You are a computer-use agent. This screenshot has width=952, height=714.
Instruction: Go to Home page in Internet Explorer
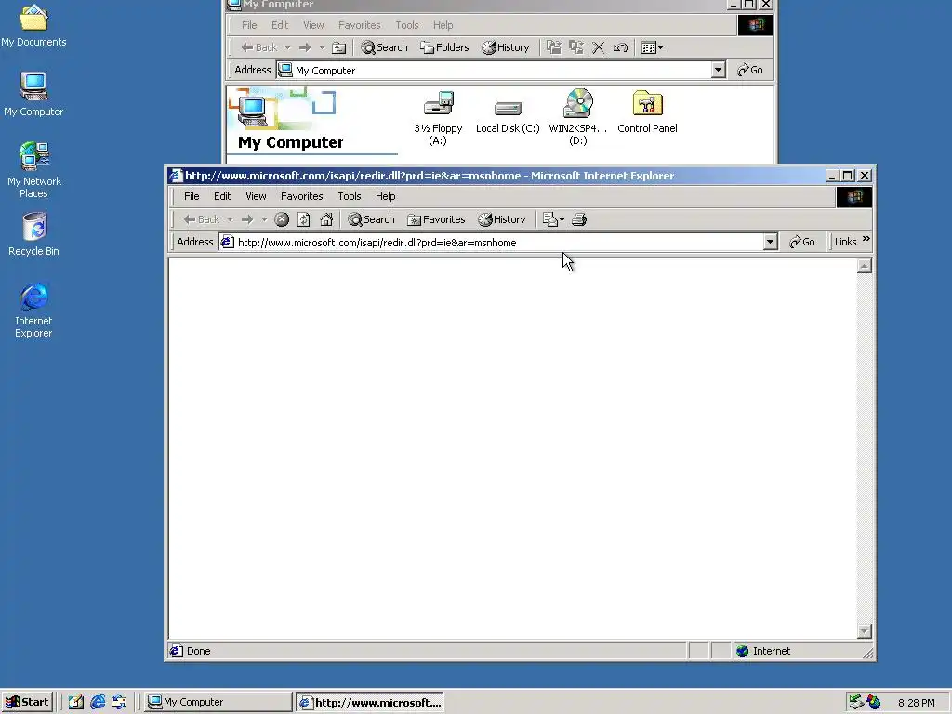326,219
